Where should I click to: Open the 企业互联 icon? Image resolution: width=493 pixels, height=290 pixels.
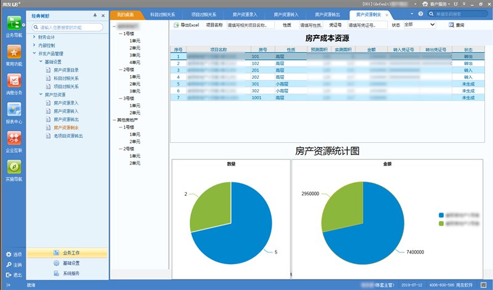click(x=14, y=139)
